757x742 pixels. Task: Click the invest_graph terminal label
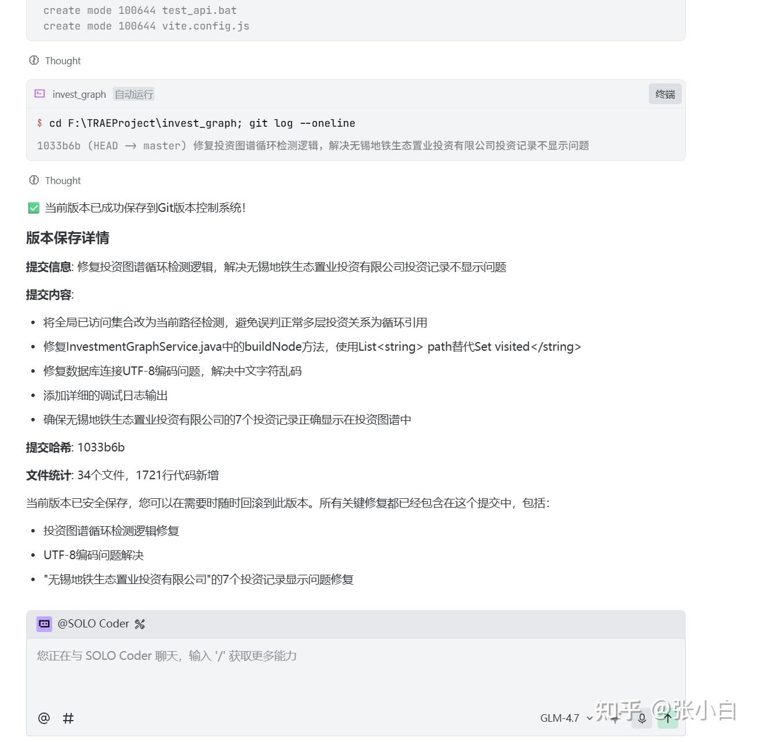(79, 94)
